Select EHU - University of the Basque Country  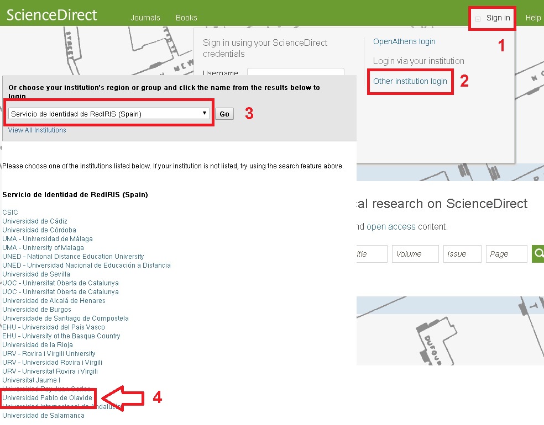tap(61, 336)
